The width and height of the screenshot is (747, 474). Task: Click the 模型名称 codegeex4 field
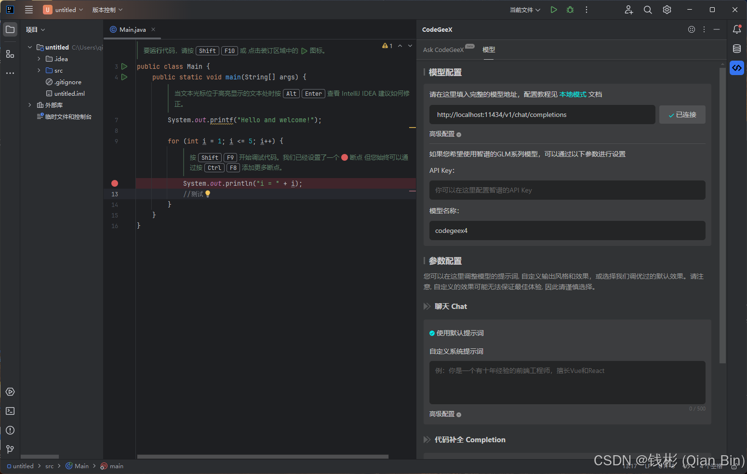(567, 231)
